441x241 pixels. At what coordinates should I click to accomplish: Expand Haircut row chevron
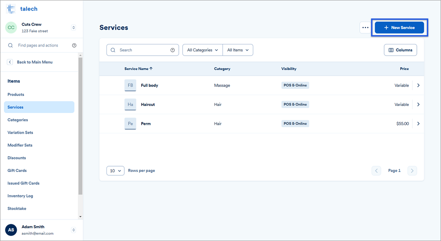(418, 104)
